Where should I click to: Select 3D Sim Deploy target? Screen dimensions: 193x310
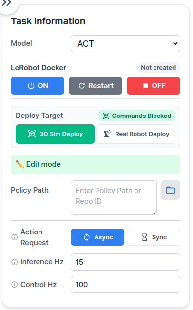[55, 134]
